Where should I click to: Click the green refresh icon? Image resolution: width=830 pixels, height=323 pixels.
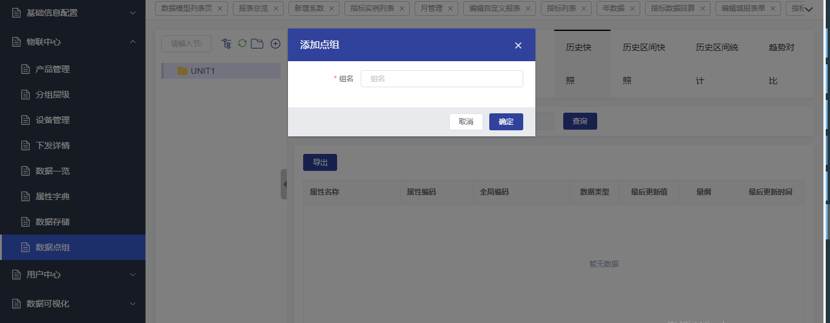(242, 44)
